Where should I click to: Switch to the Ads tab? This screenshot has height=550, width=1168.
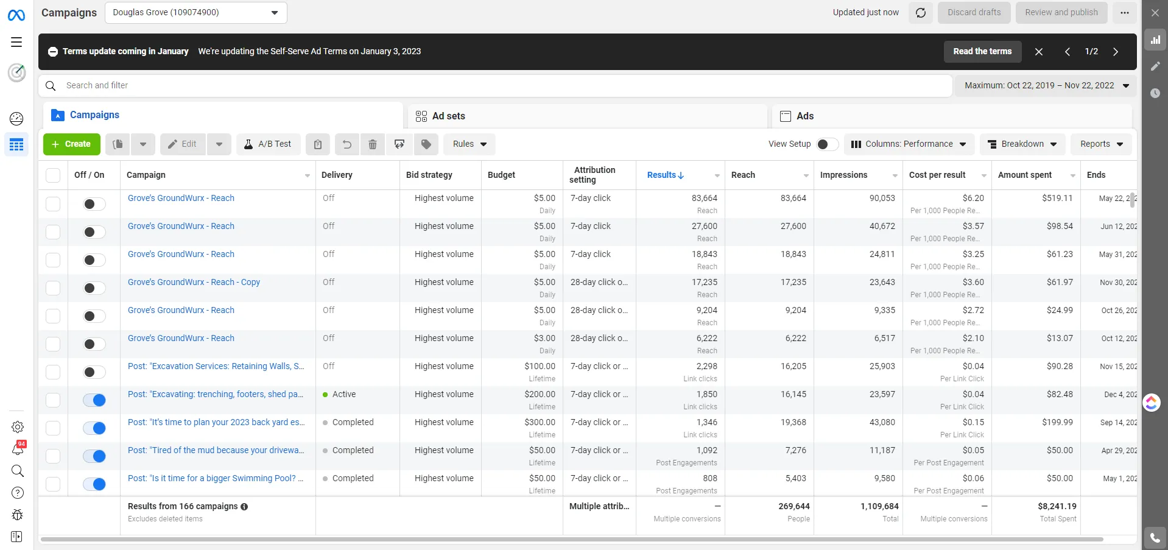click(952, 116)
